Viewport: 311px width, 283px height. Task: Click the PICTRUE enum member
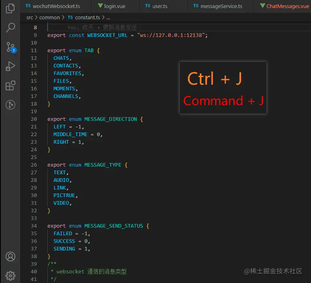(x=64, y=195)
